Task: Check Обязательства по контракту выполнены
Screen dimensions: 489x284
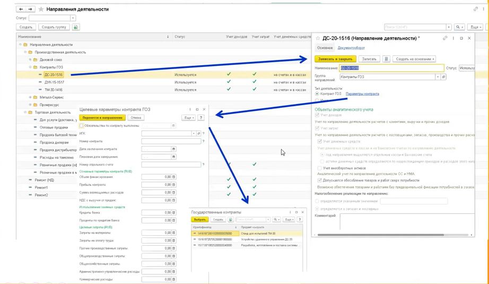Action: tap(81, 126)
